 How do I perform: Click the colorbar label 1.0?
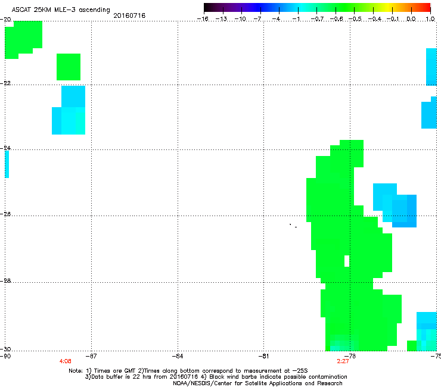point(430,19)
